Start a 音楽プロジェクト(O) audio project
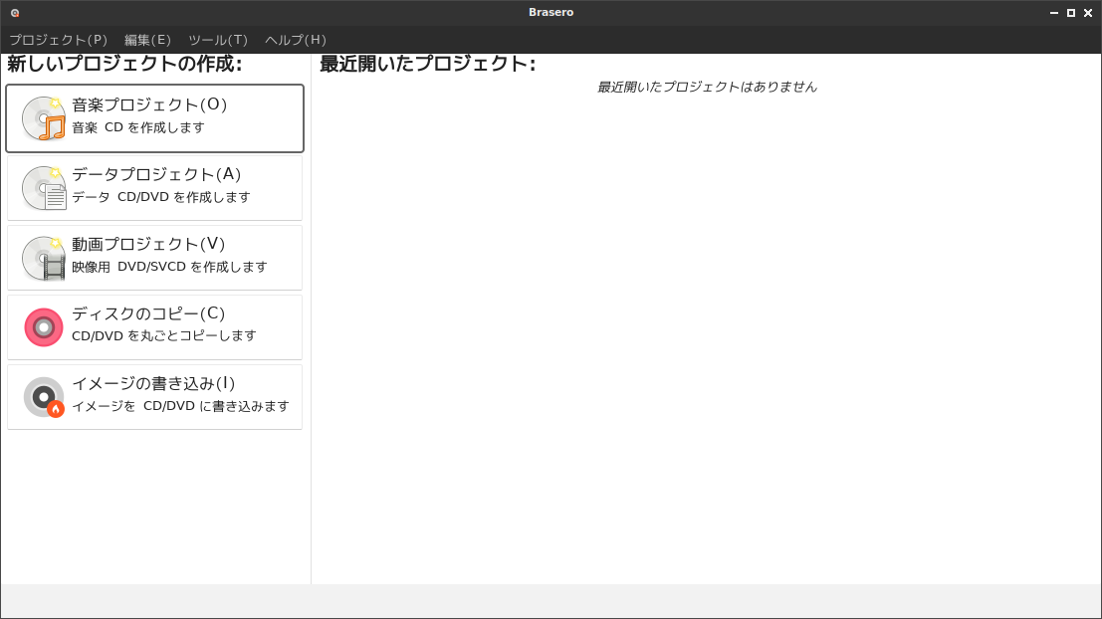This screenshot has width=1102, height=619. 154,118
